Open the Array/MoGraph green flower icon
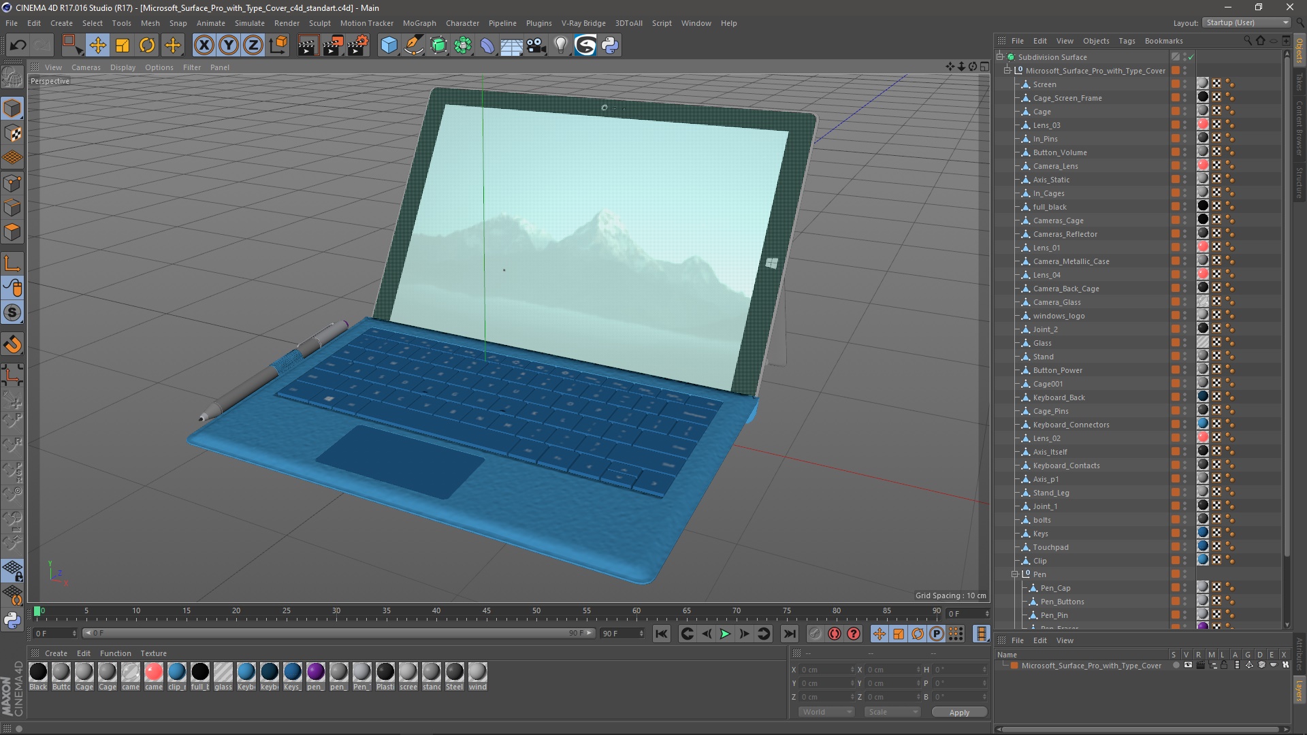The width and height of the screenshot is (1307, 735). [x=463, y=46]
